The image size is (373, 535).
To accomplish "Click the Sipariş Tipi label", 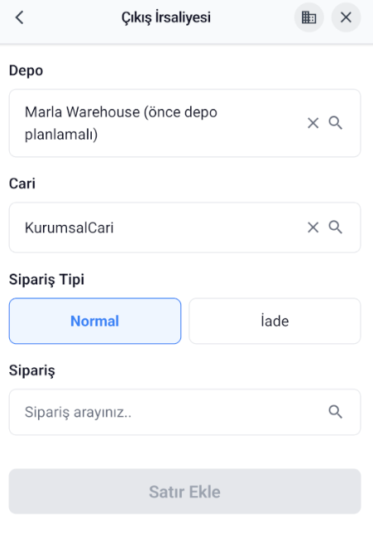I will 47,279.
